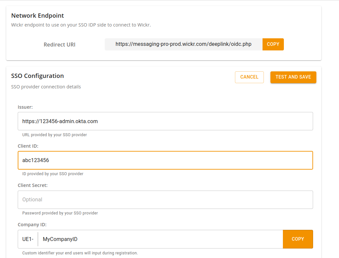
Task: Click 'Wickr endpoint to use' description text
Action: point(81,25)
